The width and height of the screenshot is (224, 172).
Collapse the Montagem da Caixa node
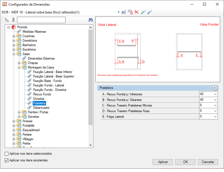click(19, 67)
